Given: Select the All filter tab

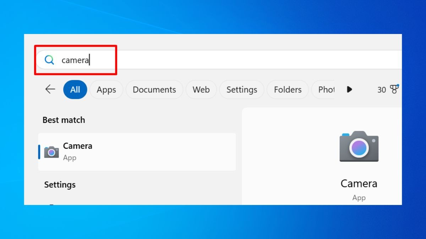Looking at the screenshot, I should 75,90.
